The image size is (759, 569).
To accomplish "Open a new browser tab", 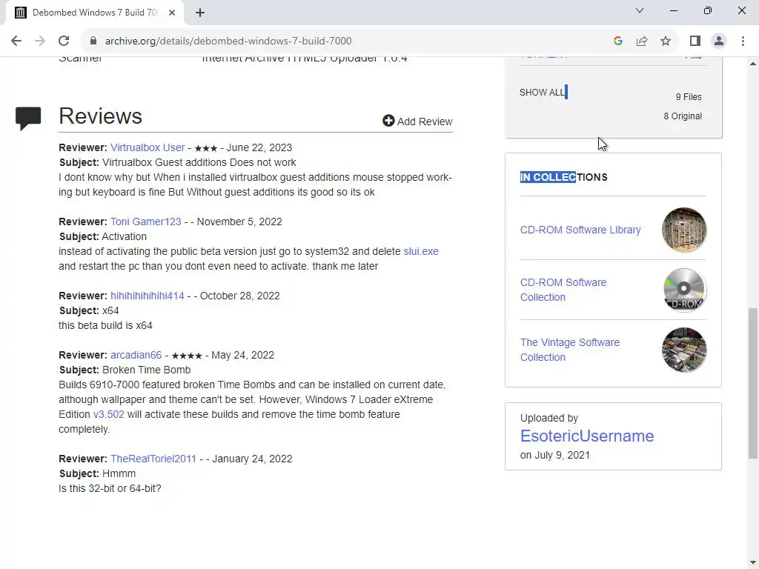I will point(200,13).
